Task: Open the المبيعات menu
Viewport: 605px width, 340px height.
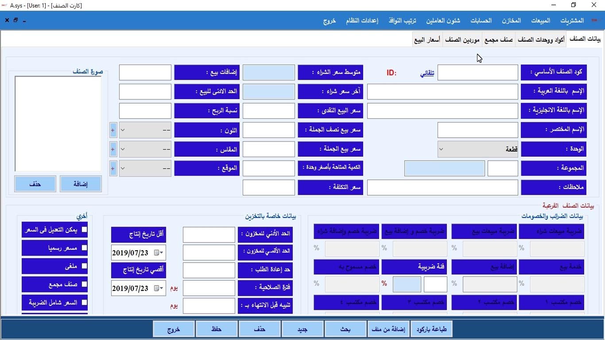Action: (540, 21)
